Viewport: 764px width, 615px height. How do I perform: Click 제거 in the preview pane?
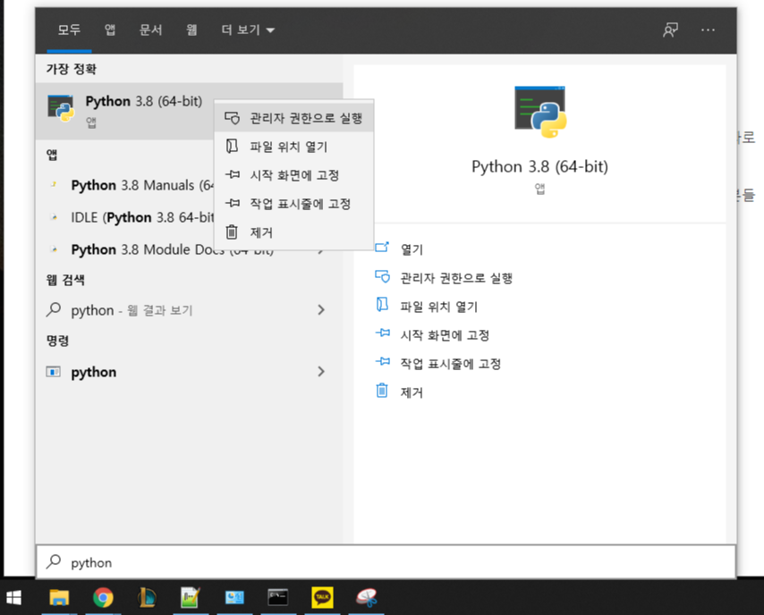click(412, 392)
